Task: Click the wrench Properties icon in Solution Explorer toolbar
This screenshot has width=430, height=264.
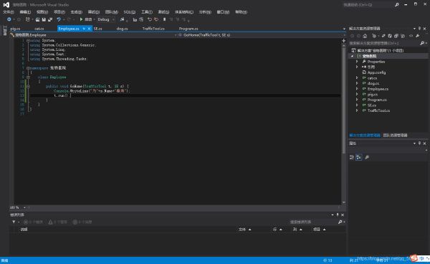Action: point(417,36)
